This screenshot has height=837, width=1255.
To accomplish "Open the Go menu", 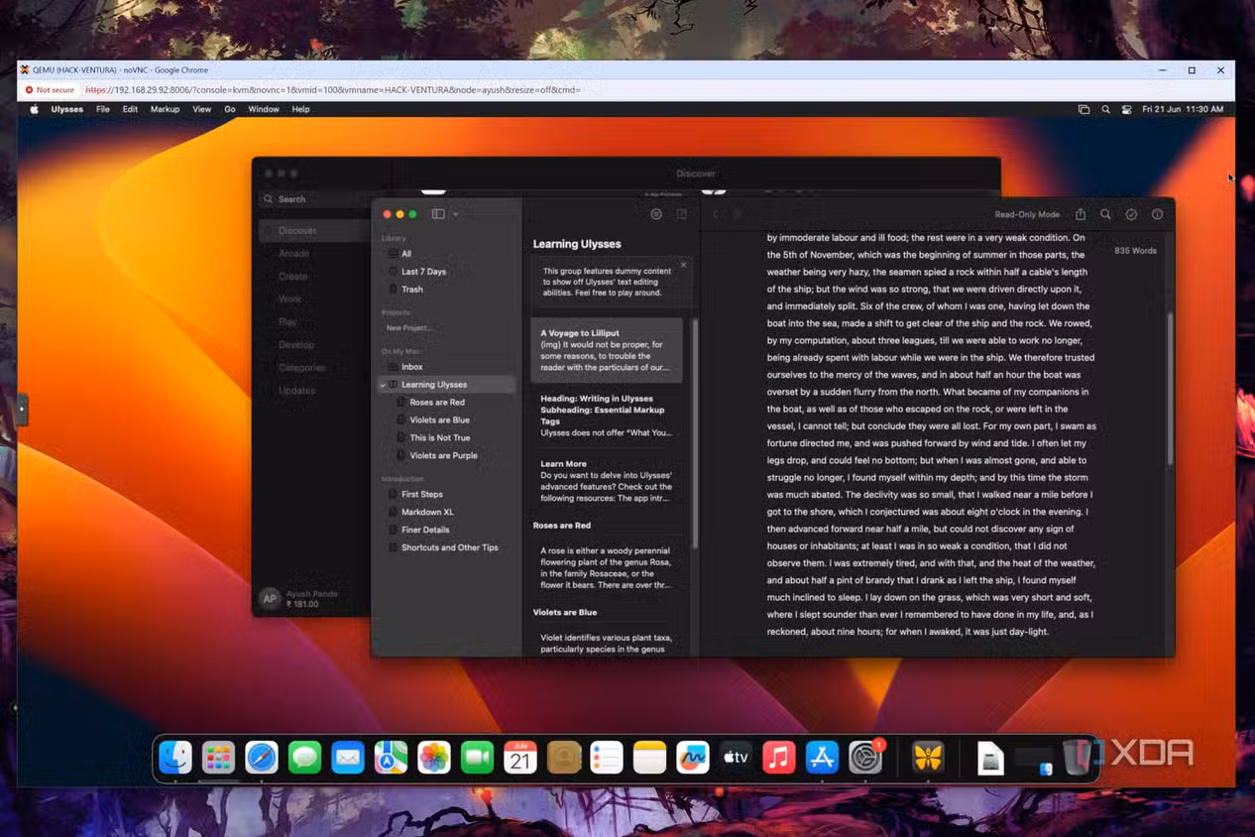I will (230, 109).
